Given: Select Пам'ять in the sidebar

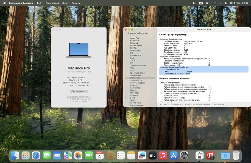Looking at the screenshot, I should pyautogui.click(x=134, y=90).
